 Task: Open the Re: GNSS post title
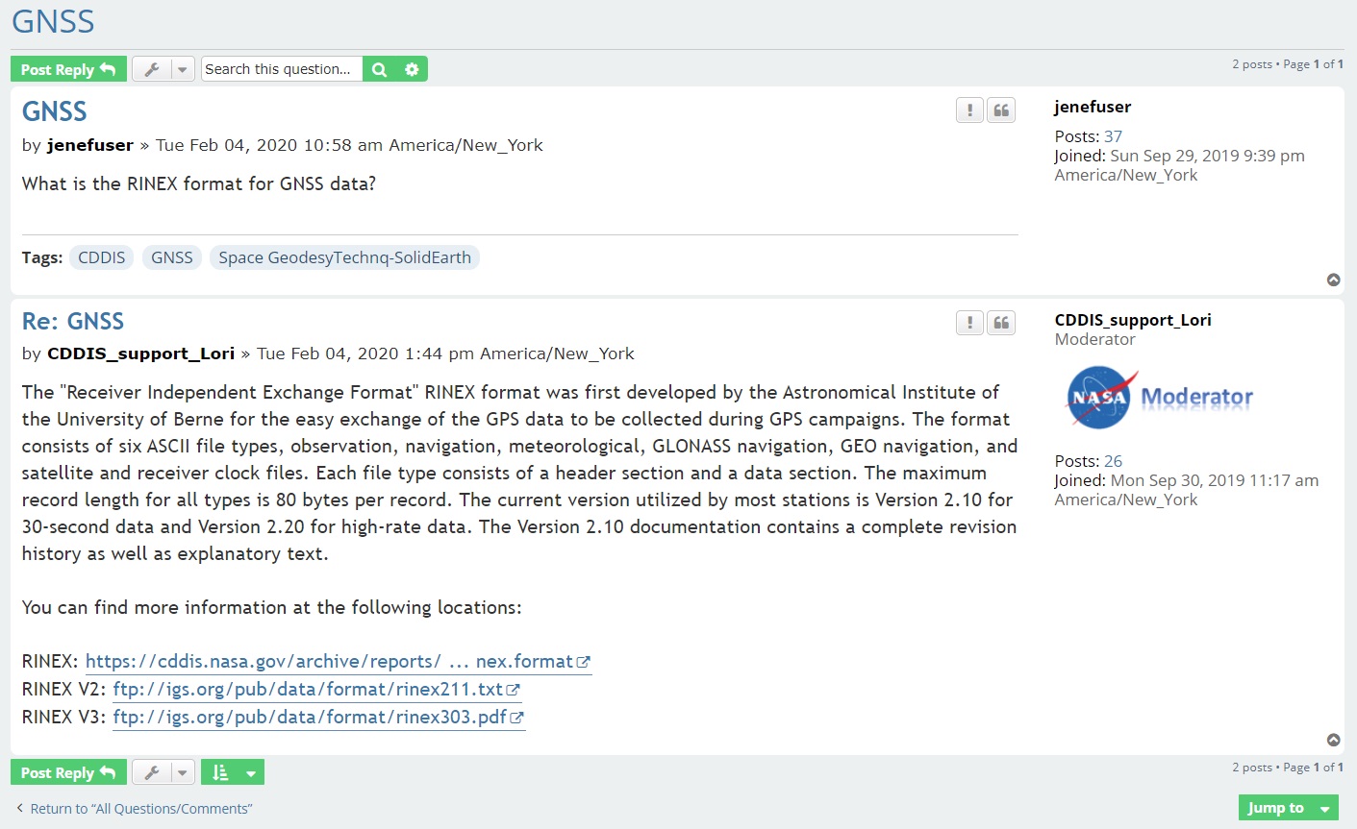tap(73, 321)
